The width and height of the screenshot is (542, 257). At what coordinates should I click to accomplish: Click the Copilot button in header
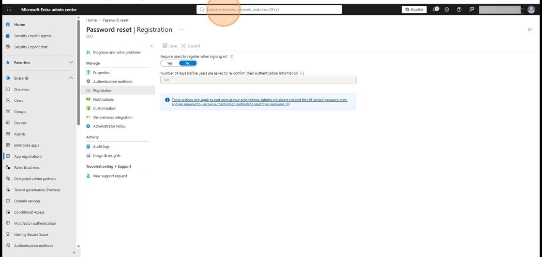(414, 10)
